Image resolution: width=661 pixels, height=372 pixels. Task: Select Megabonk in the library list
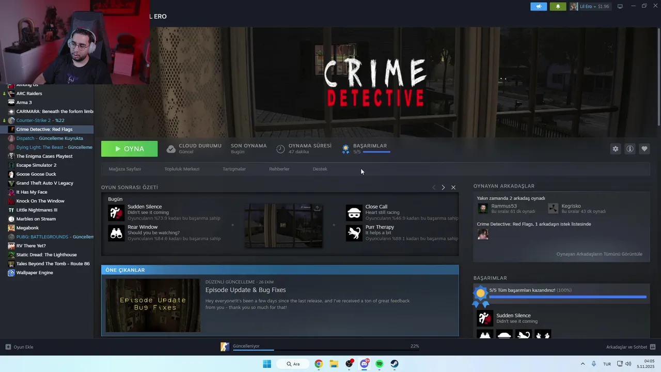click(47, 228)
